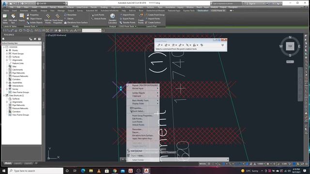Choose Elevations from Surface in context menu
Screen dimensions: 310x174
coord(143,135)
